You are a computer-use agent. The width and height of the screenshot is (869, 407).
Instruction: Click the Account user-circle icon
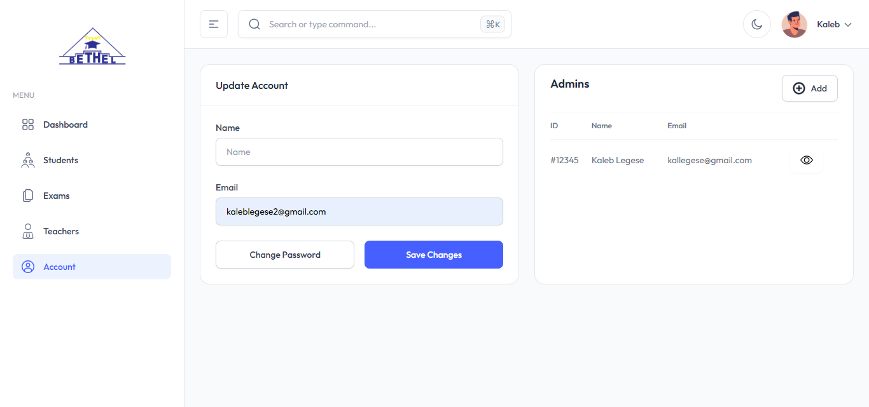pos(28,267)
